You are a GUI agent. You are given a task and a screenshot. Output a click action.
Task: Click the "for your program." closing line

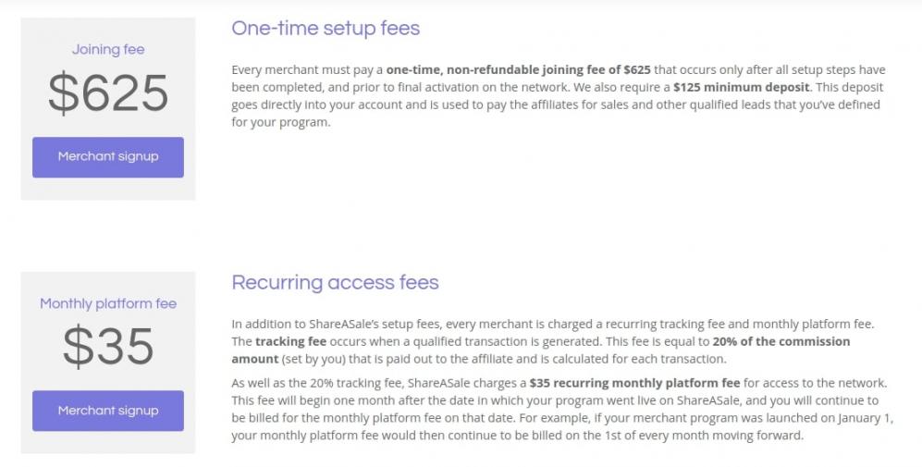point(280,122)
